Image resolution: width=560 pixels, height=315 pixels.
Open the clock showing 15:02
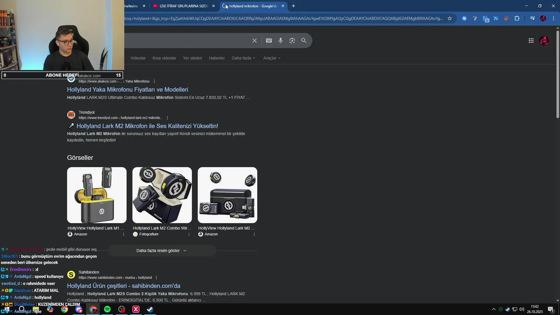tap(535, 309)
